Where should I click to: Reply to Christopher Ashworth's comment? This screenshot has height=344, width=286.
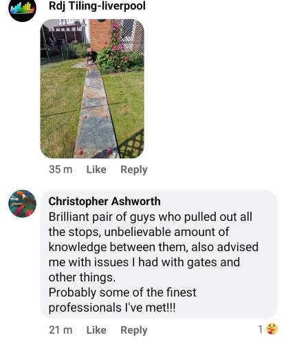(x=134, y=330)
